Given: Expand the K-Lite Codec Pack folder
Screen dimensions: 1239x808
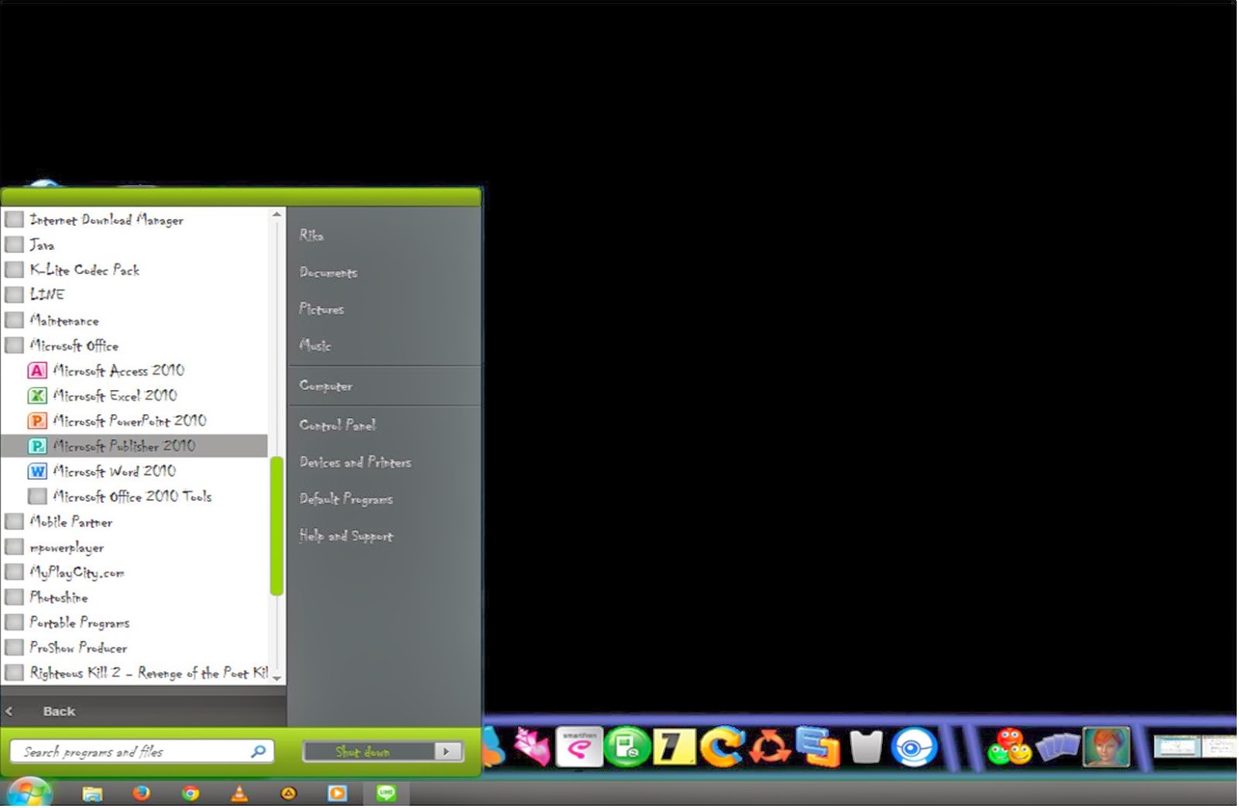Looking at the screenshot, I should tap(73, 270).
